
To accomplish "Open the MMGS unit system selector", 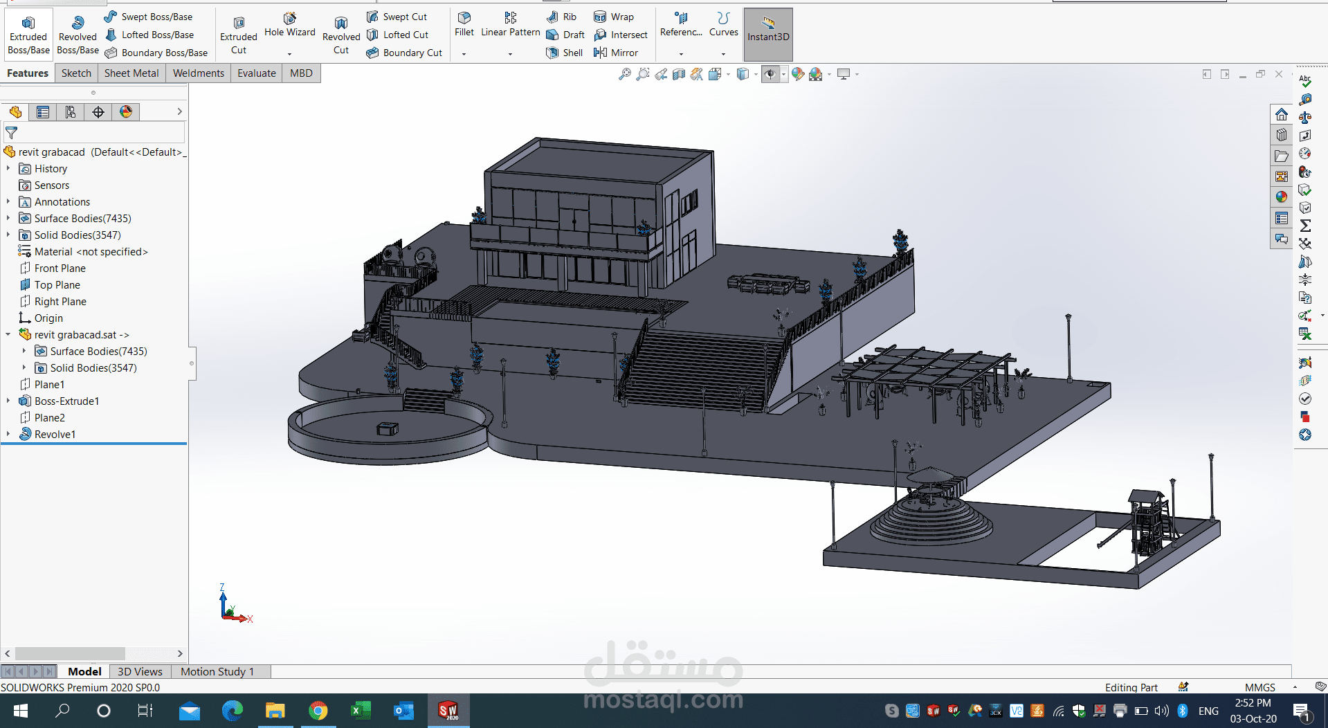I will 1260,687.
